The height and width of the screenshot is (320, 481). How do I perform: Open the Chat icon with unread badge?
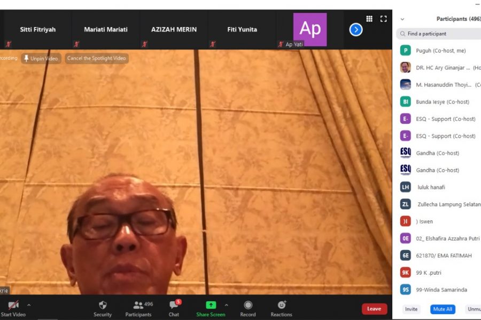point(174,306)
